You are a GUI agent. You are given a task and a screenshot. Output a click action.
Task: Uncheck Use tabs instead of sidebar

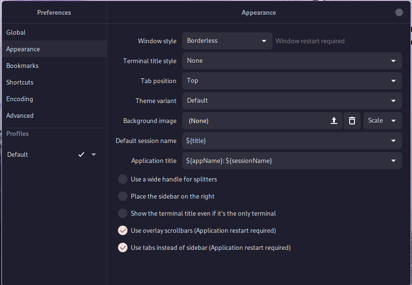(122, 247)
